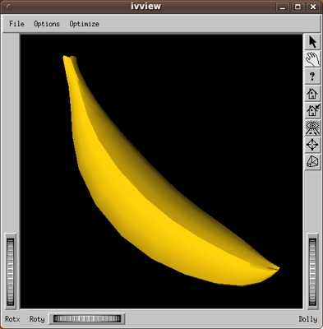Click the View All eye icon
Screen dimensions: 323x329
[312, 127]
